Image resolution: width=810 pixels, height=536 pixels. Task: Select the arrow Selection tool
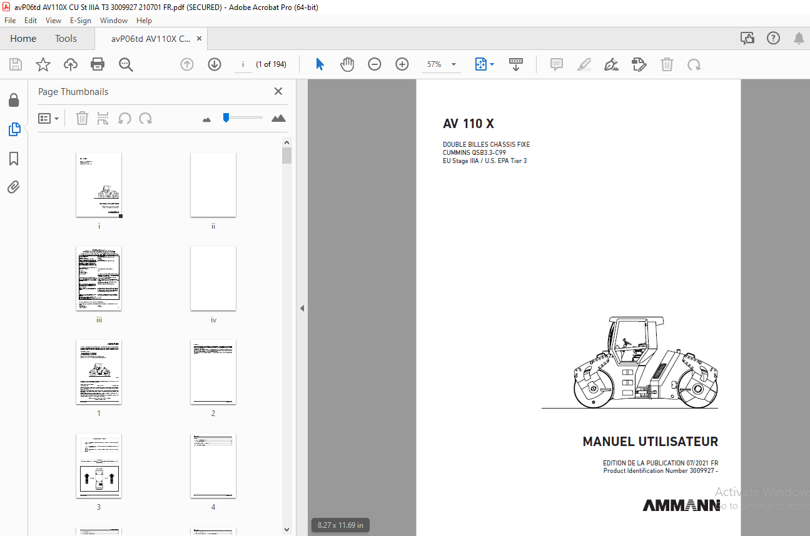click(x=320, y=64)
